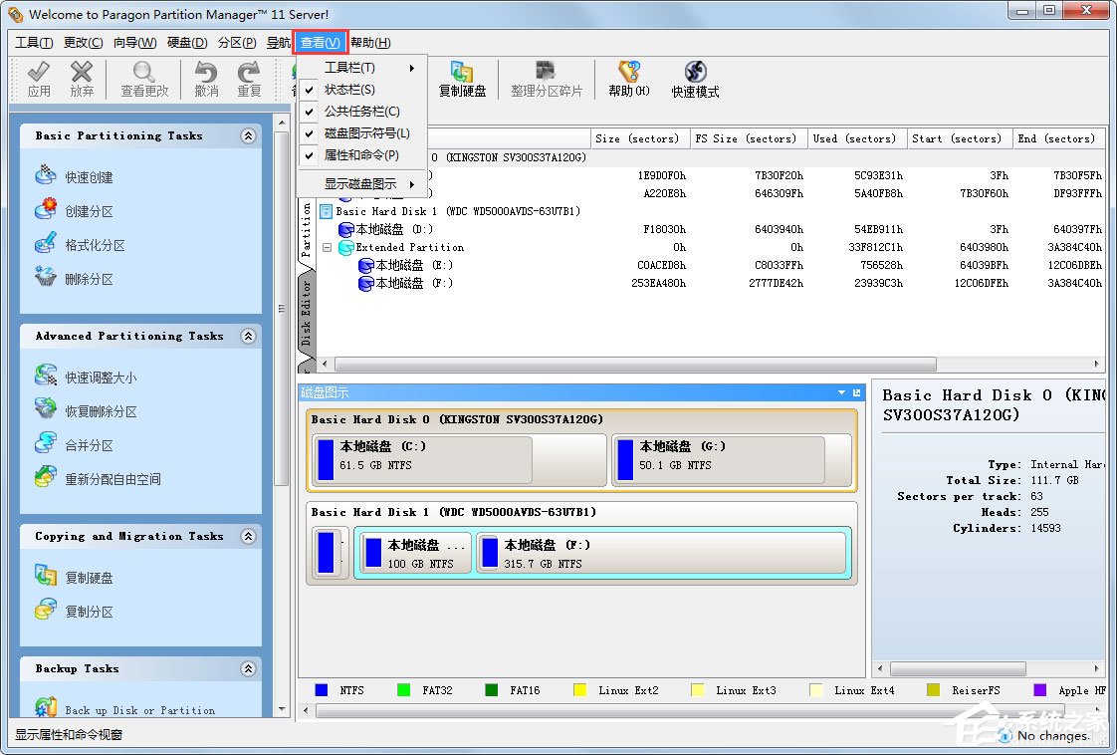Open the Help (帮助) toolbar icon

(628, 72)
